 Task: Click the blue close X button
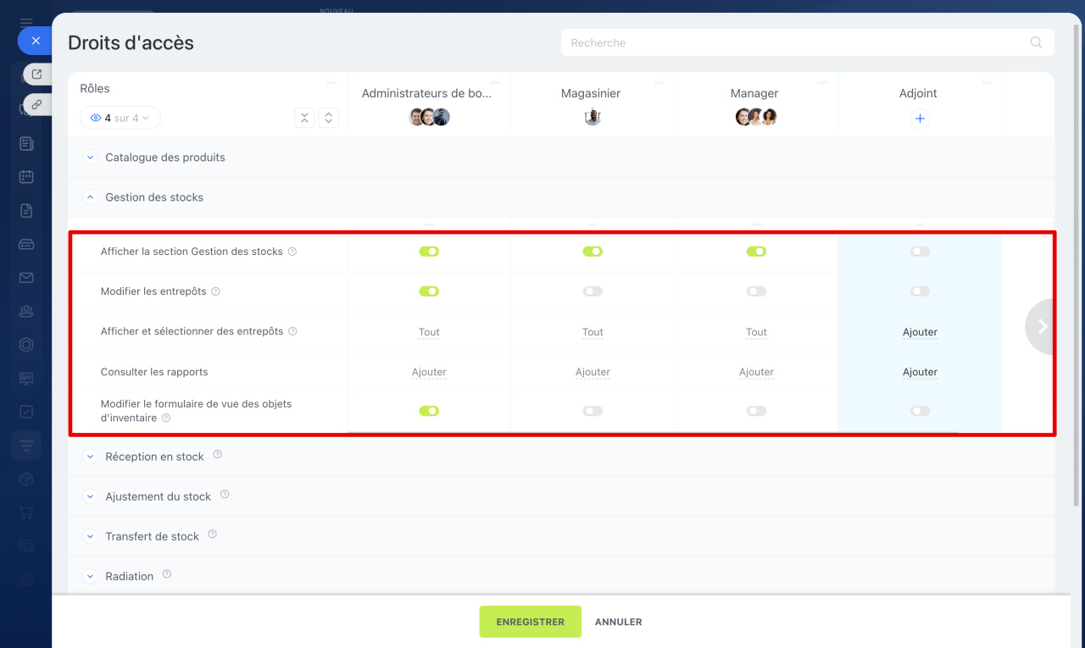point(35,40)
